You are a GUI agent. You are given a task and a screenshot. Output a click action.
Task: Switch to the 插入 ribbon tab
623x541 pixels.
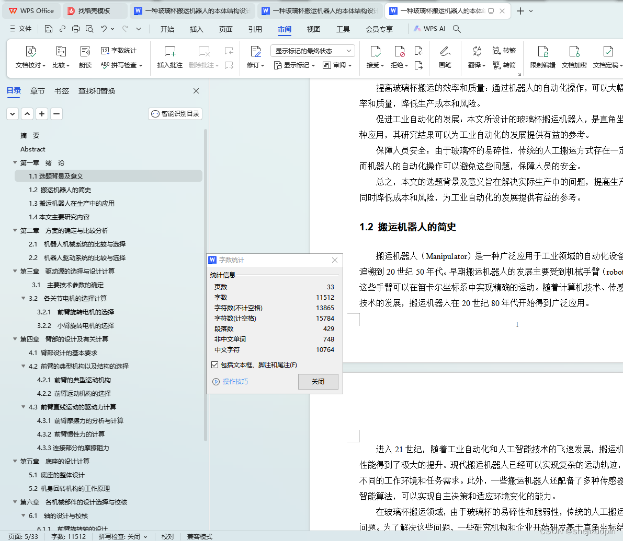[x=196, y=29]
